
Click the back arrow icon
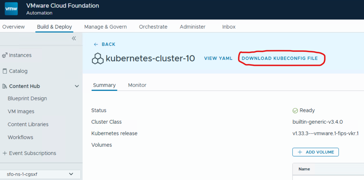pyautogui.click(x=96, y=44)
